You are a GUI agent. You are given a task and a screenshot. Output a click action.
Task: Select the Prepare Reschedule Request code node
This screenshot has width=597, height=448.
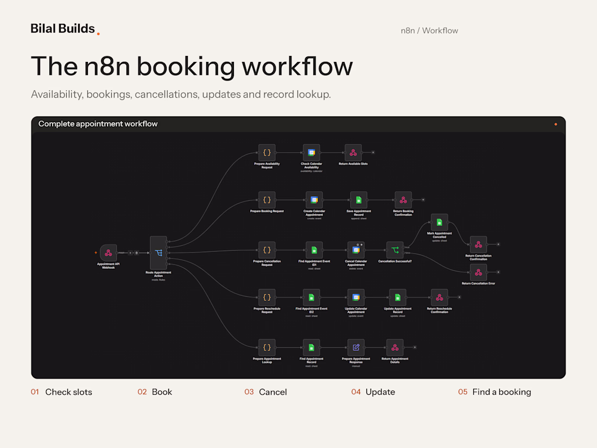coord(267,297)
